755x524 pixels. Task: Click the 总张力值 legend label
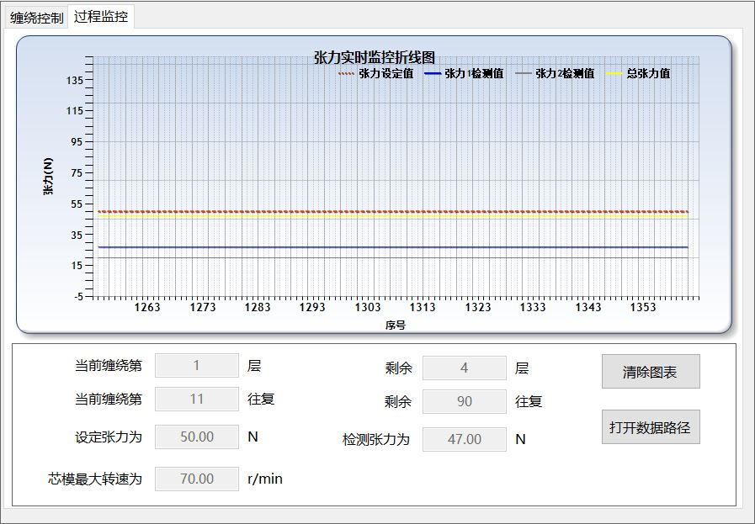pos(648,74)
